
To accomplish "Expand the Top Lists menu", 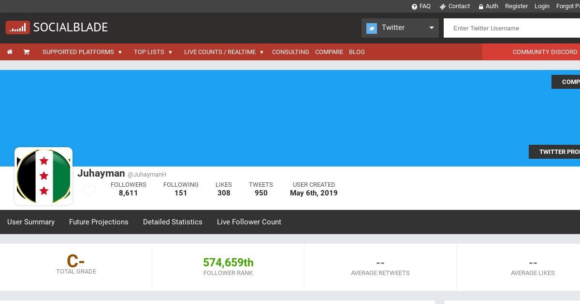I will point(153,52).
